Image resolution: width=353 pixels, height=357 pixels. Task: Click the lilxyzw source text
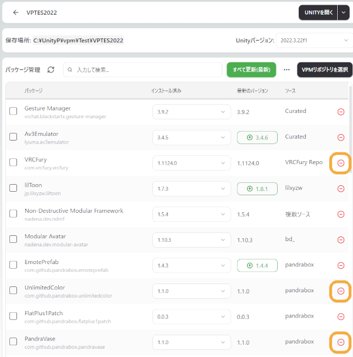click(x=294, y=188)
